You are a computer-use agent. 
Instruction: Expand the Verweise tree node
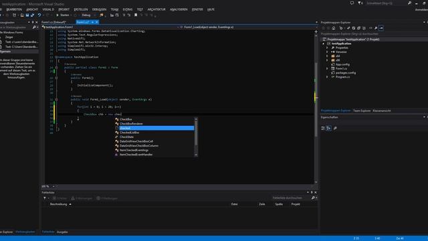point(327,52)
